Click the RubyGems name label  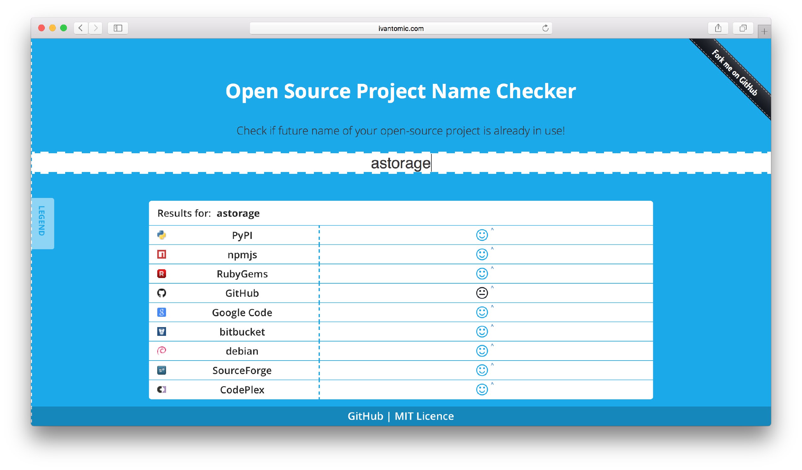pos(242,274)
